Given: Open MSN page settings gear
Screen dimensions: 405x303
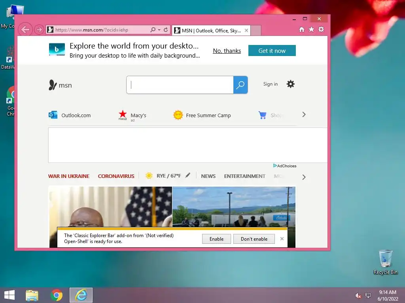Looking at the screenshot, I should (x=291, y=84).
